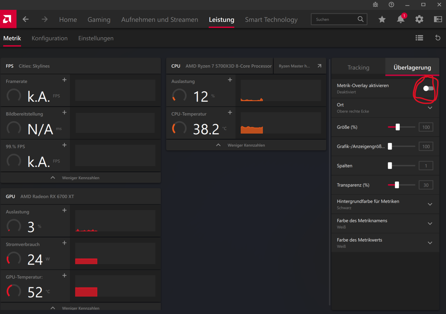Click the reset metrics icon

(x=438, y=38)
